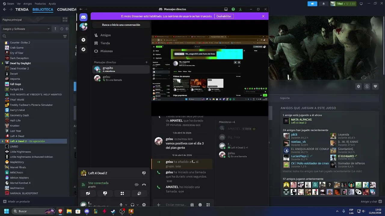Disconnect from the voice call

[144, 185]
